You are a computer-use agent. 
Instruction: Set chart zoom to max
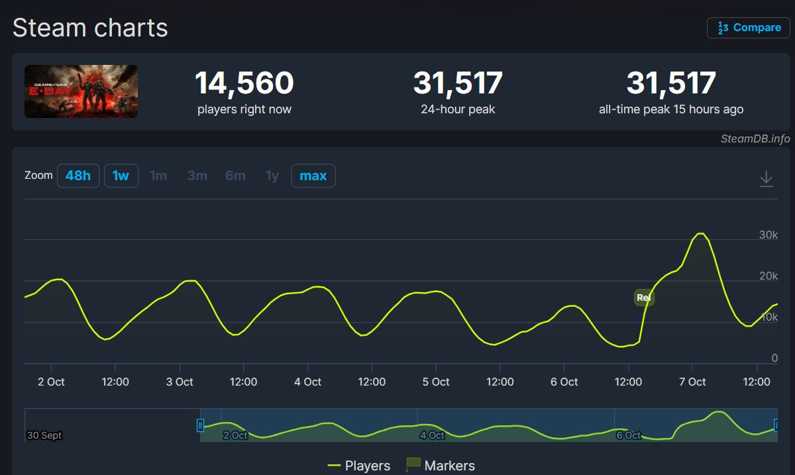pos(313,176)
